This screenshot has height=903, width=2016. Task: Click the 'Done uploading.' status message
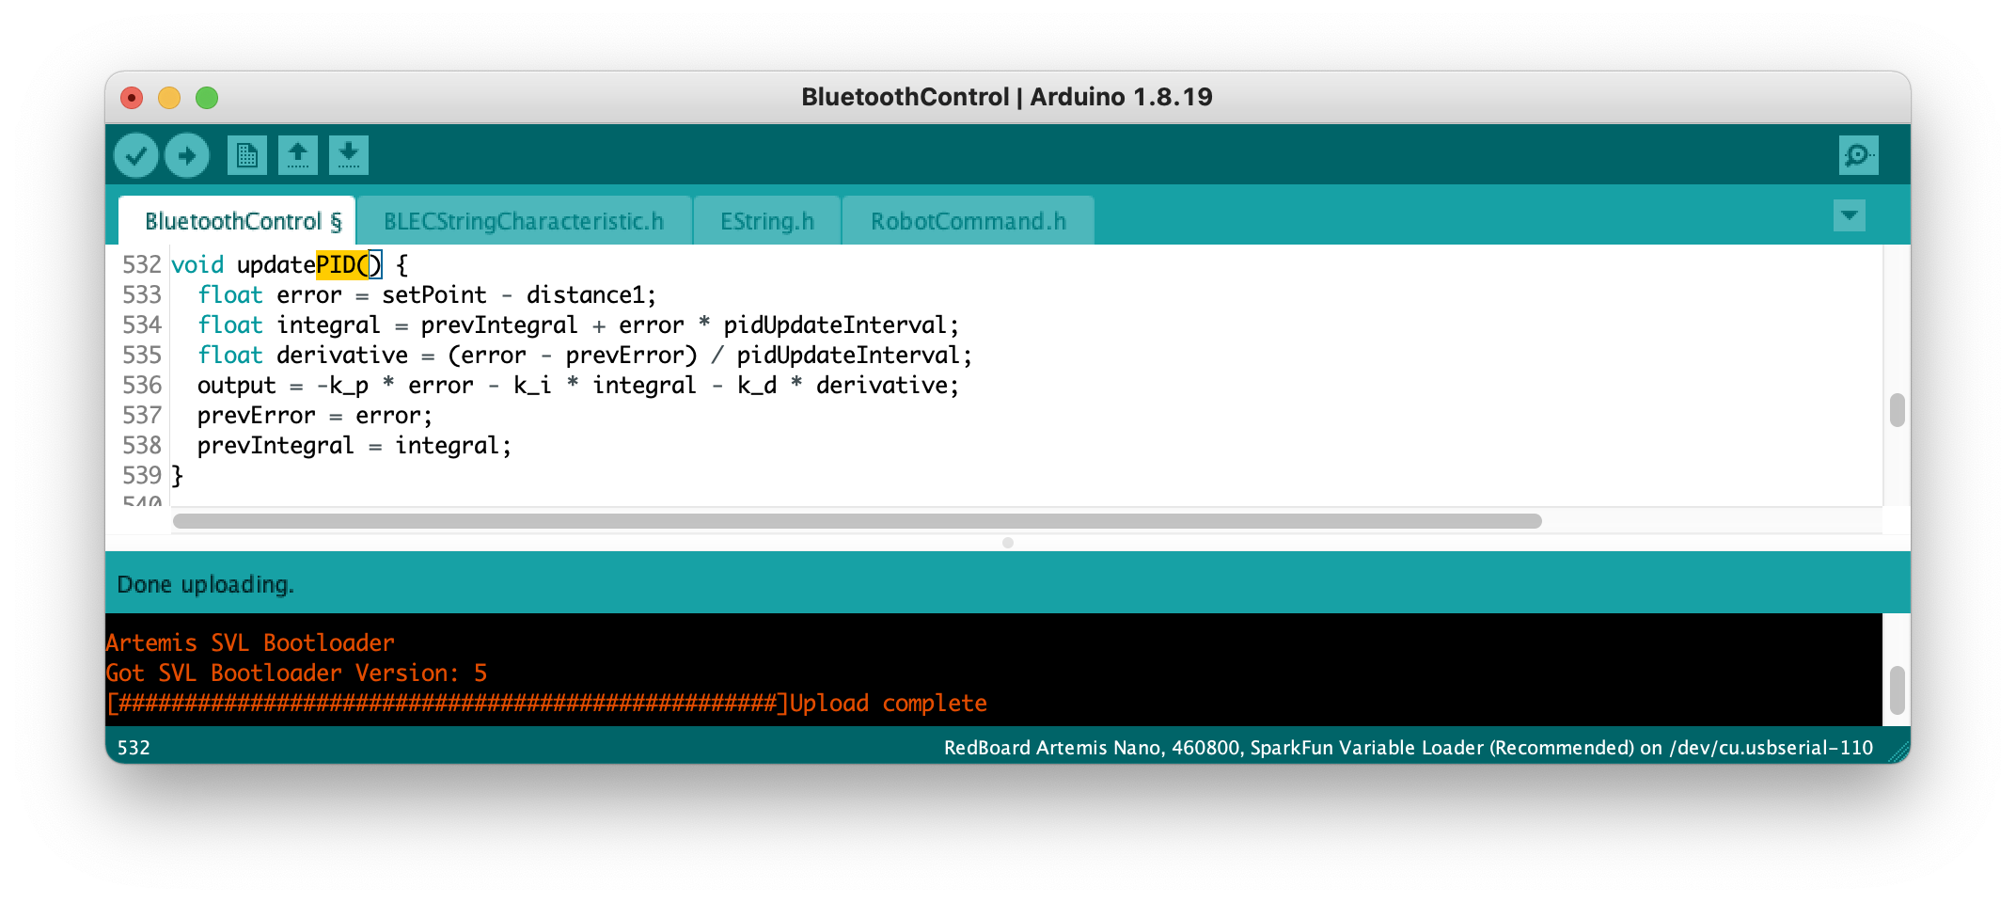click(205, 584)
